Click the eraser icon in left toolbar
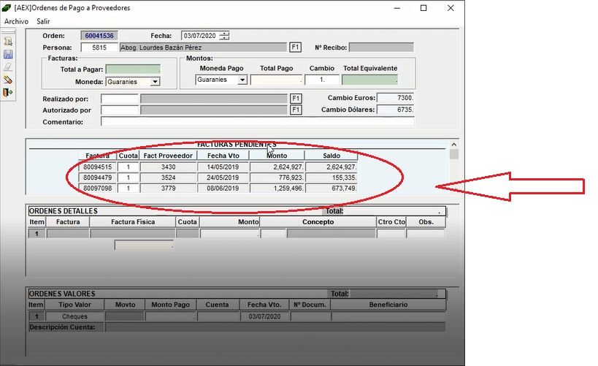Viewport: 598px width, 366px height. (8, 66)
